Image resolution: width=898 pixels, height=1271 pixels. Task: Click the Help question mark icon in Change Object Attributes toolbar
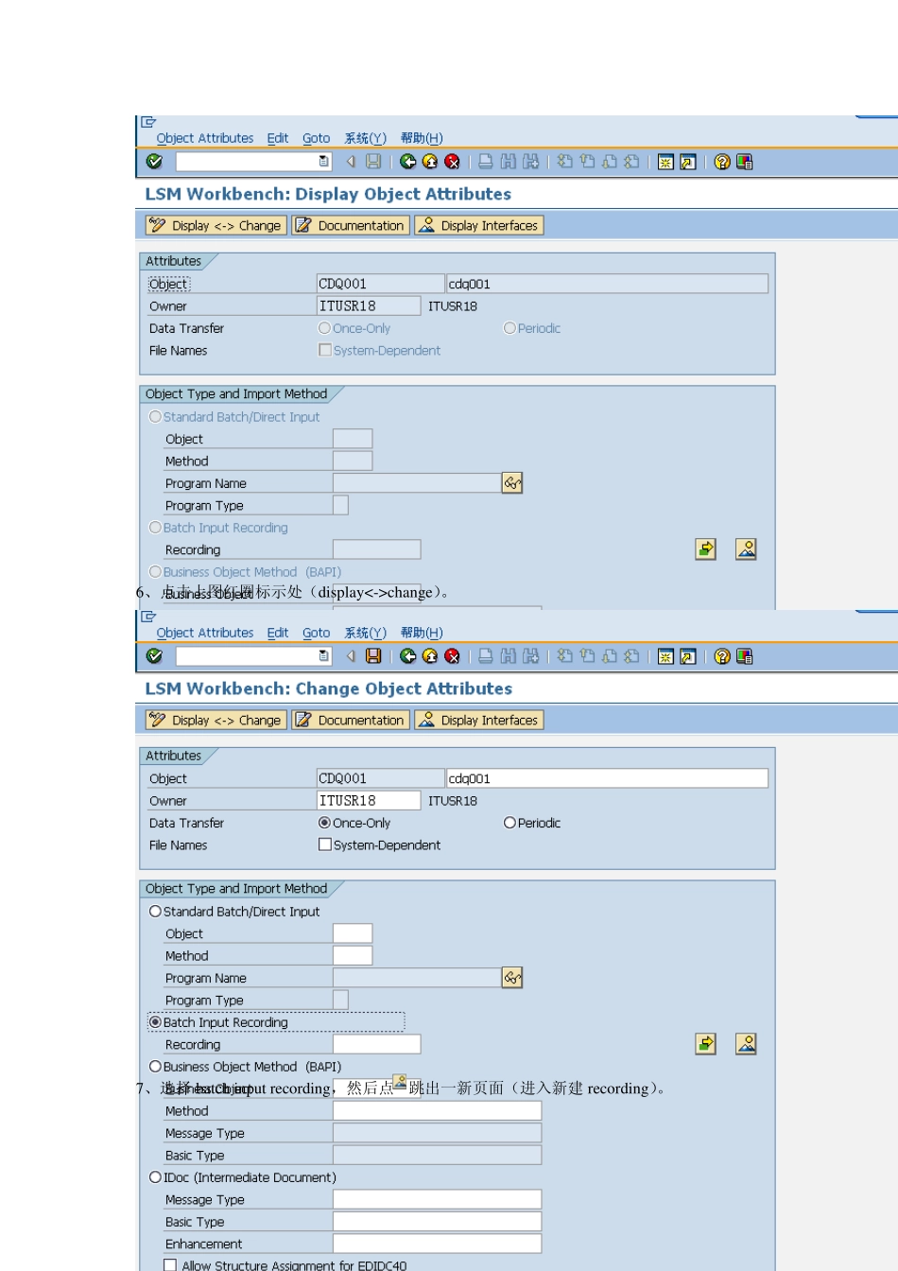click(722, 656)
